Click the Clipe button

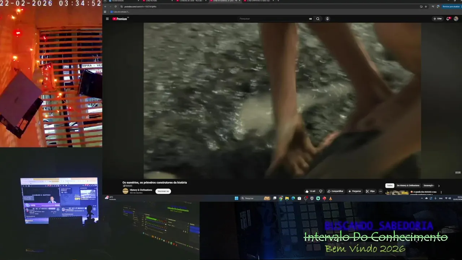pyautogui.click(x=371, y=191)
